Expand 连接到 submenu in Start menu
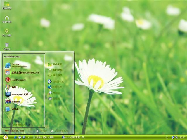The height and width of the screenshot is (140, 187). click(58, 87)
